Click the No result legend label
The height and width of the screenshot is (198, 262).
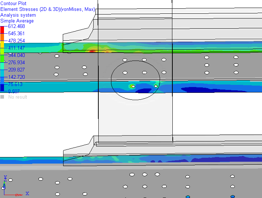[x=17, y=97]
